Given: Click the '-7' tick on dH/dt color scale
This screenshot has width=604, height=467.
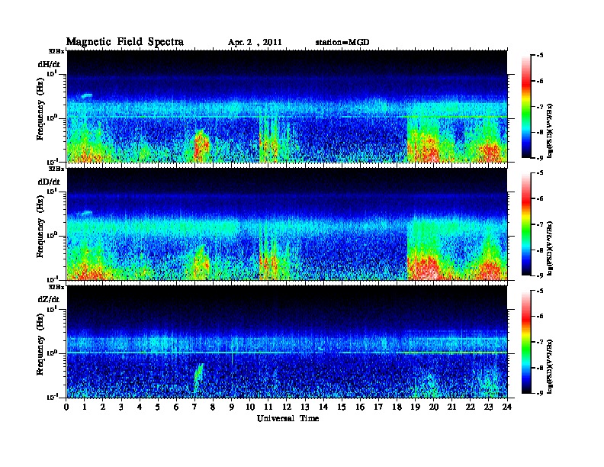Looking at the screenshot, I should [540, 107].
